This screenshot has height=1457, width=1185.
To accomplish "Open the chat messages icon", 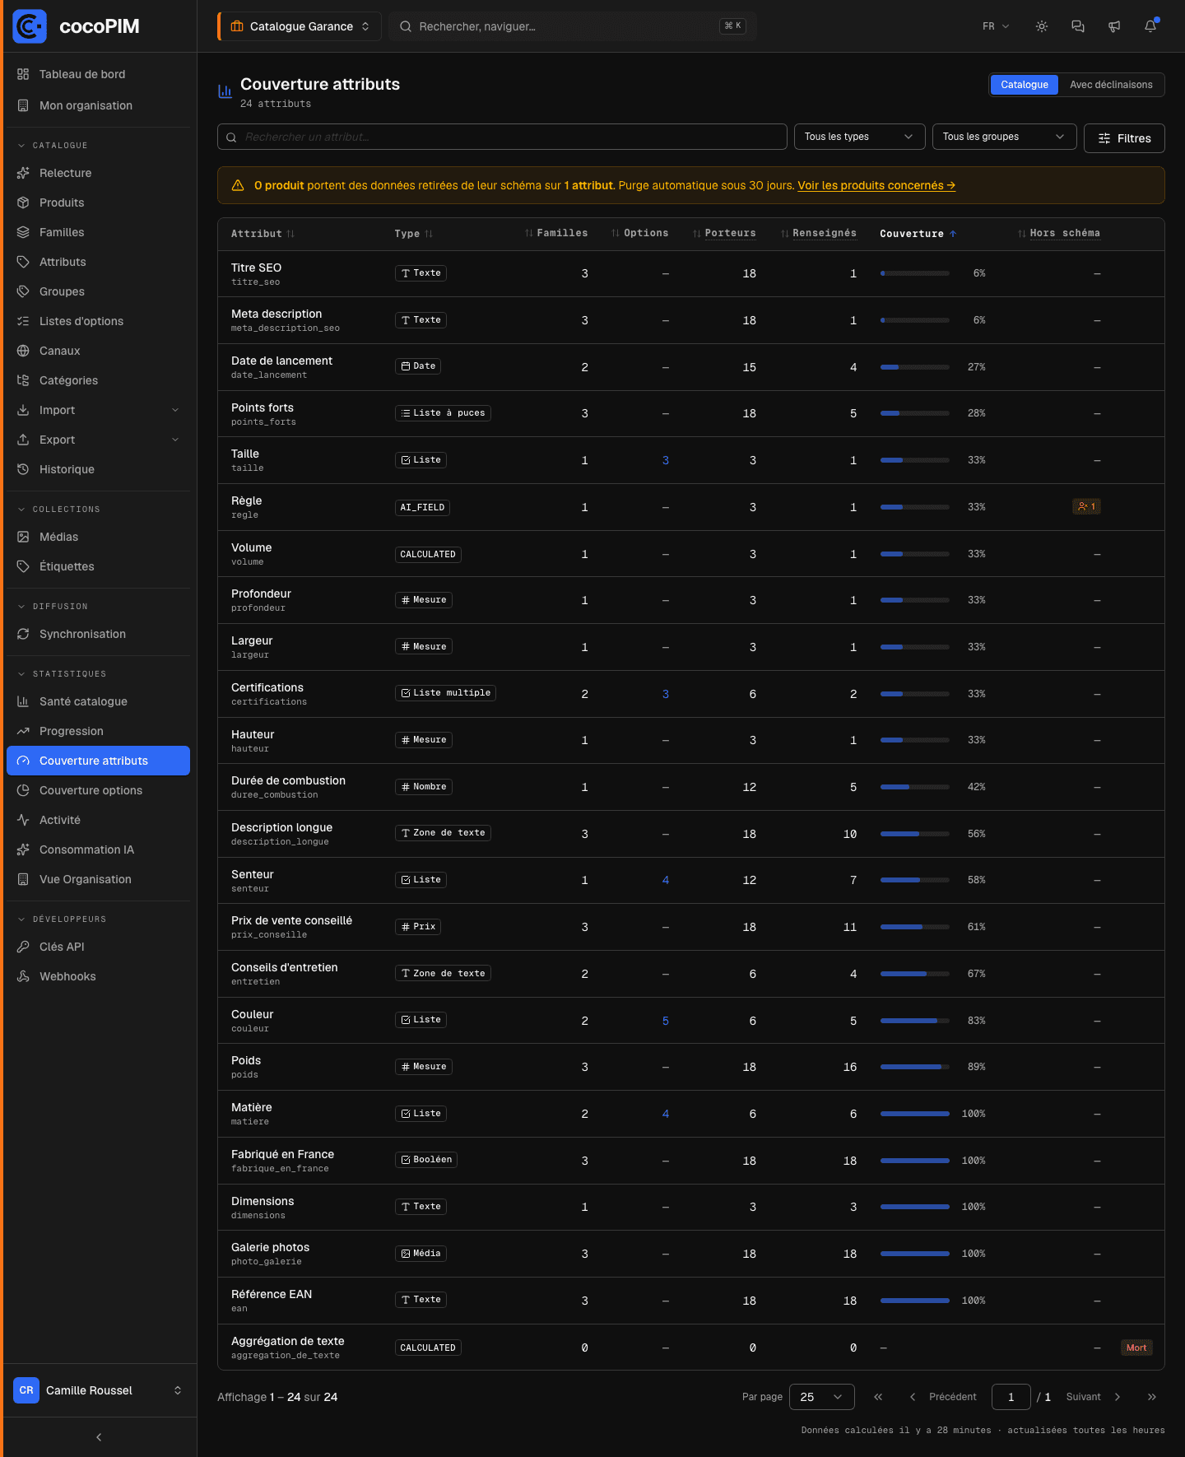I will coord(1078,26).
